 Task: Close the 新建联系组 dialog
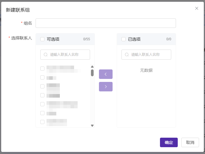click(x=197, y=8)
